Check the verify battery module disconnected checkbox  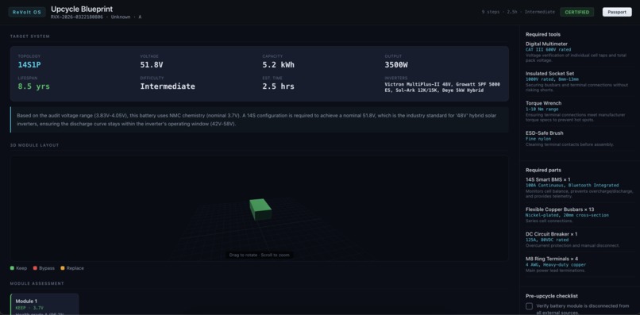coord(529,306)
